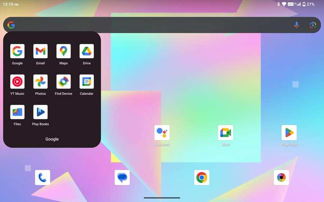The image size is (324, 202).
Task: Launch the Files app
Action: tap(17, 112)
